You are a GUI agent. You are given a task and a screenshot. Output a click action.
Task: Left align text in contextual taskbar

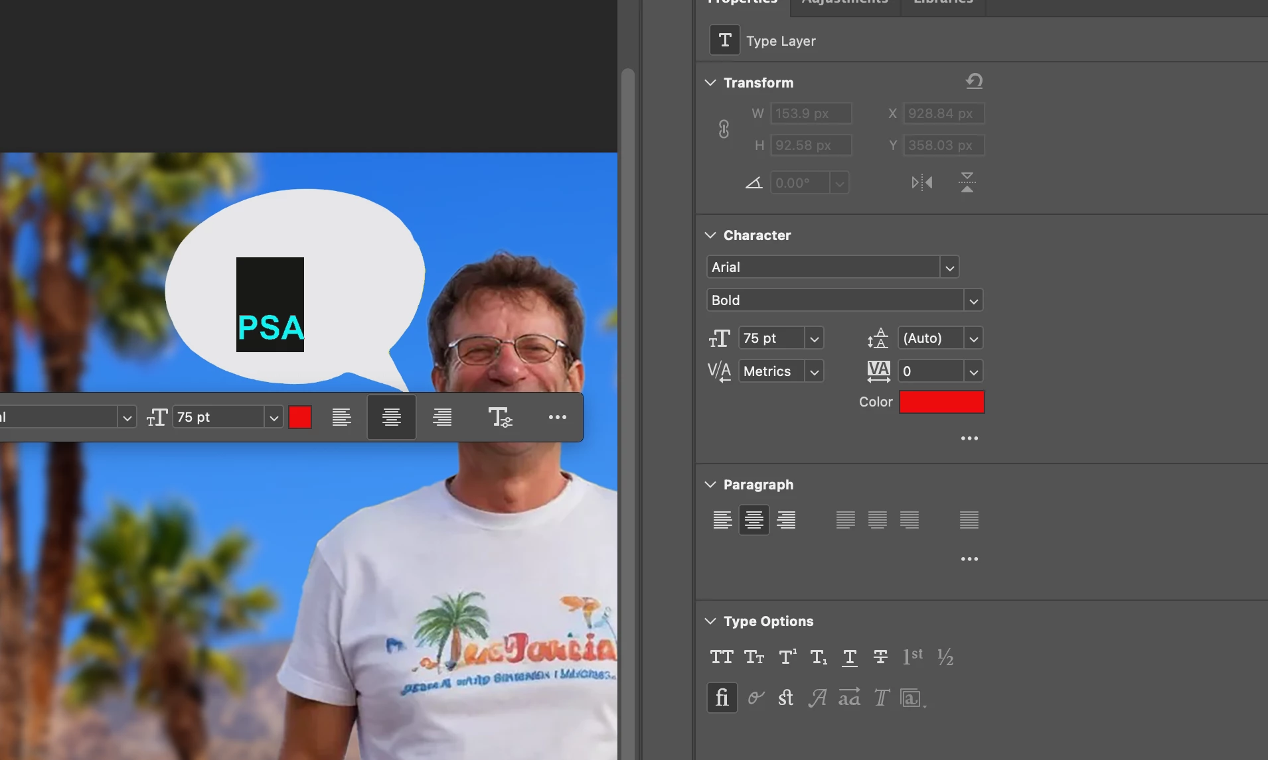pyautogui.click(x=341, y=417)
